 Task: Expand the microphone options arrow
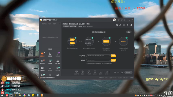pyautogui.click(x=103, y=72)
